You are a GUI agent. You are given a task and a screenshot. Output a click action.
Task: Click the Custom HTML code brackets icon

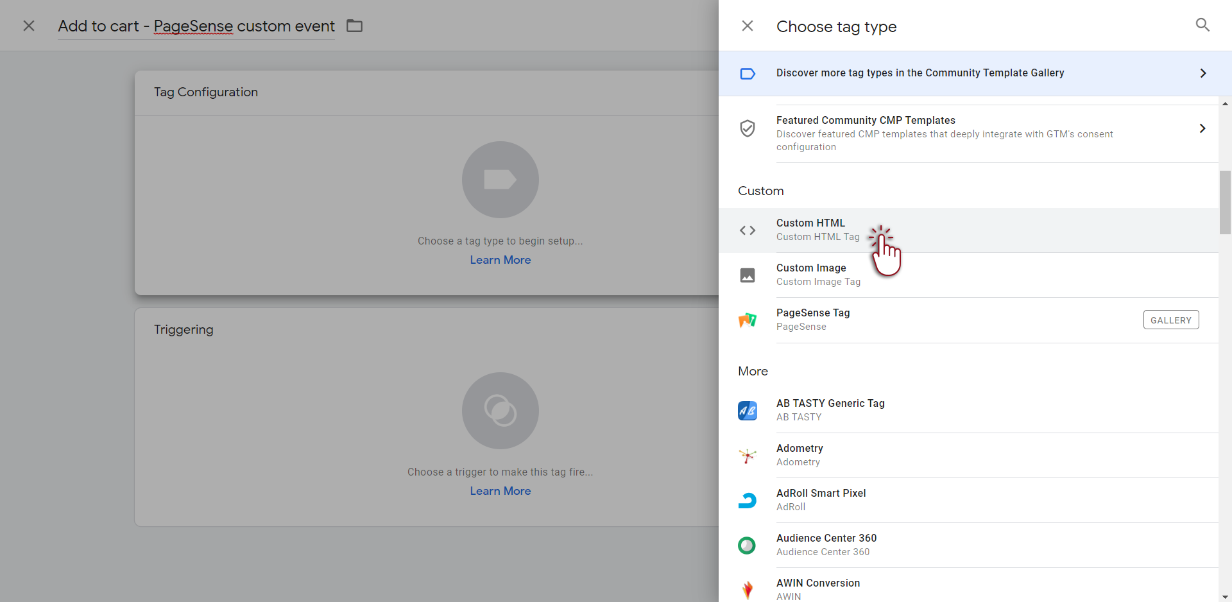point(748,230)
